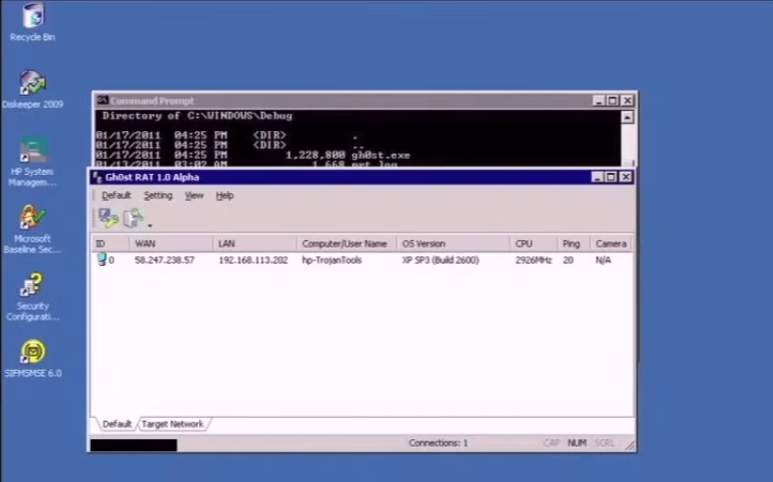
Task: Click the Connections: 1 status bar entry
Action: (438, 443)
